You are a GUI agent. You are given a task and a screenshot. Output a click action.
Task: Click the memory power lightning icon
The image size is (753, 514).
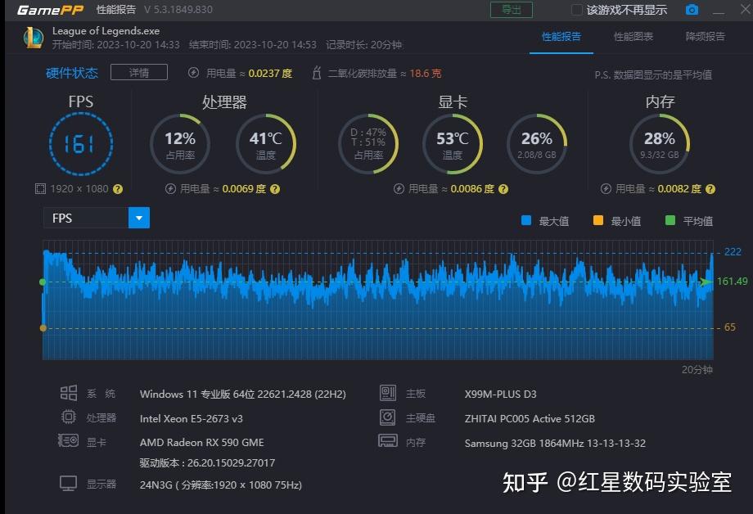(x=606, y=189)
